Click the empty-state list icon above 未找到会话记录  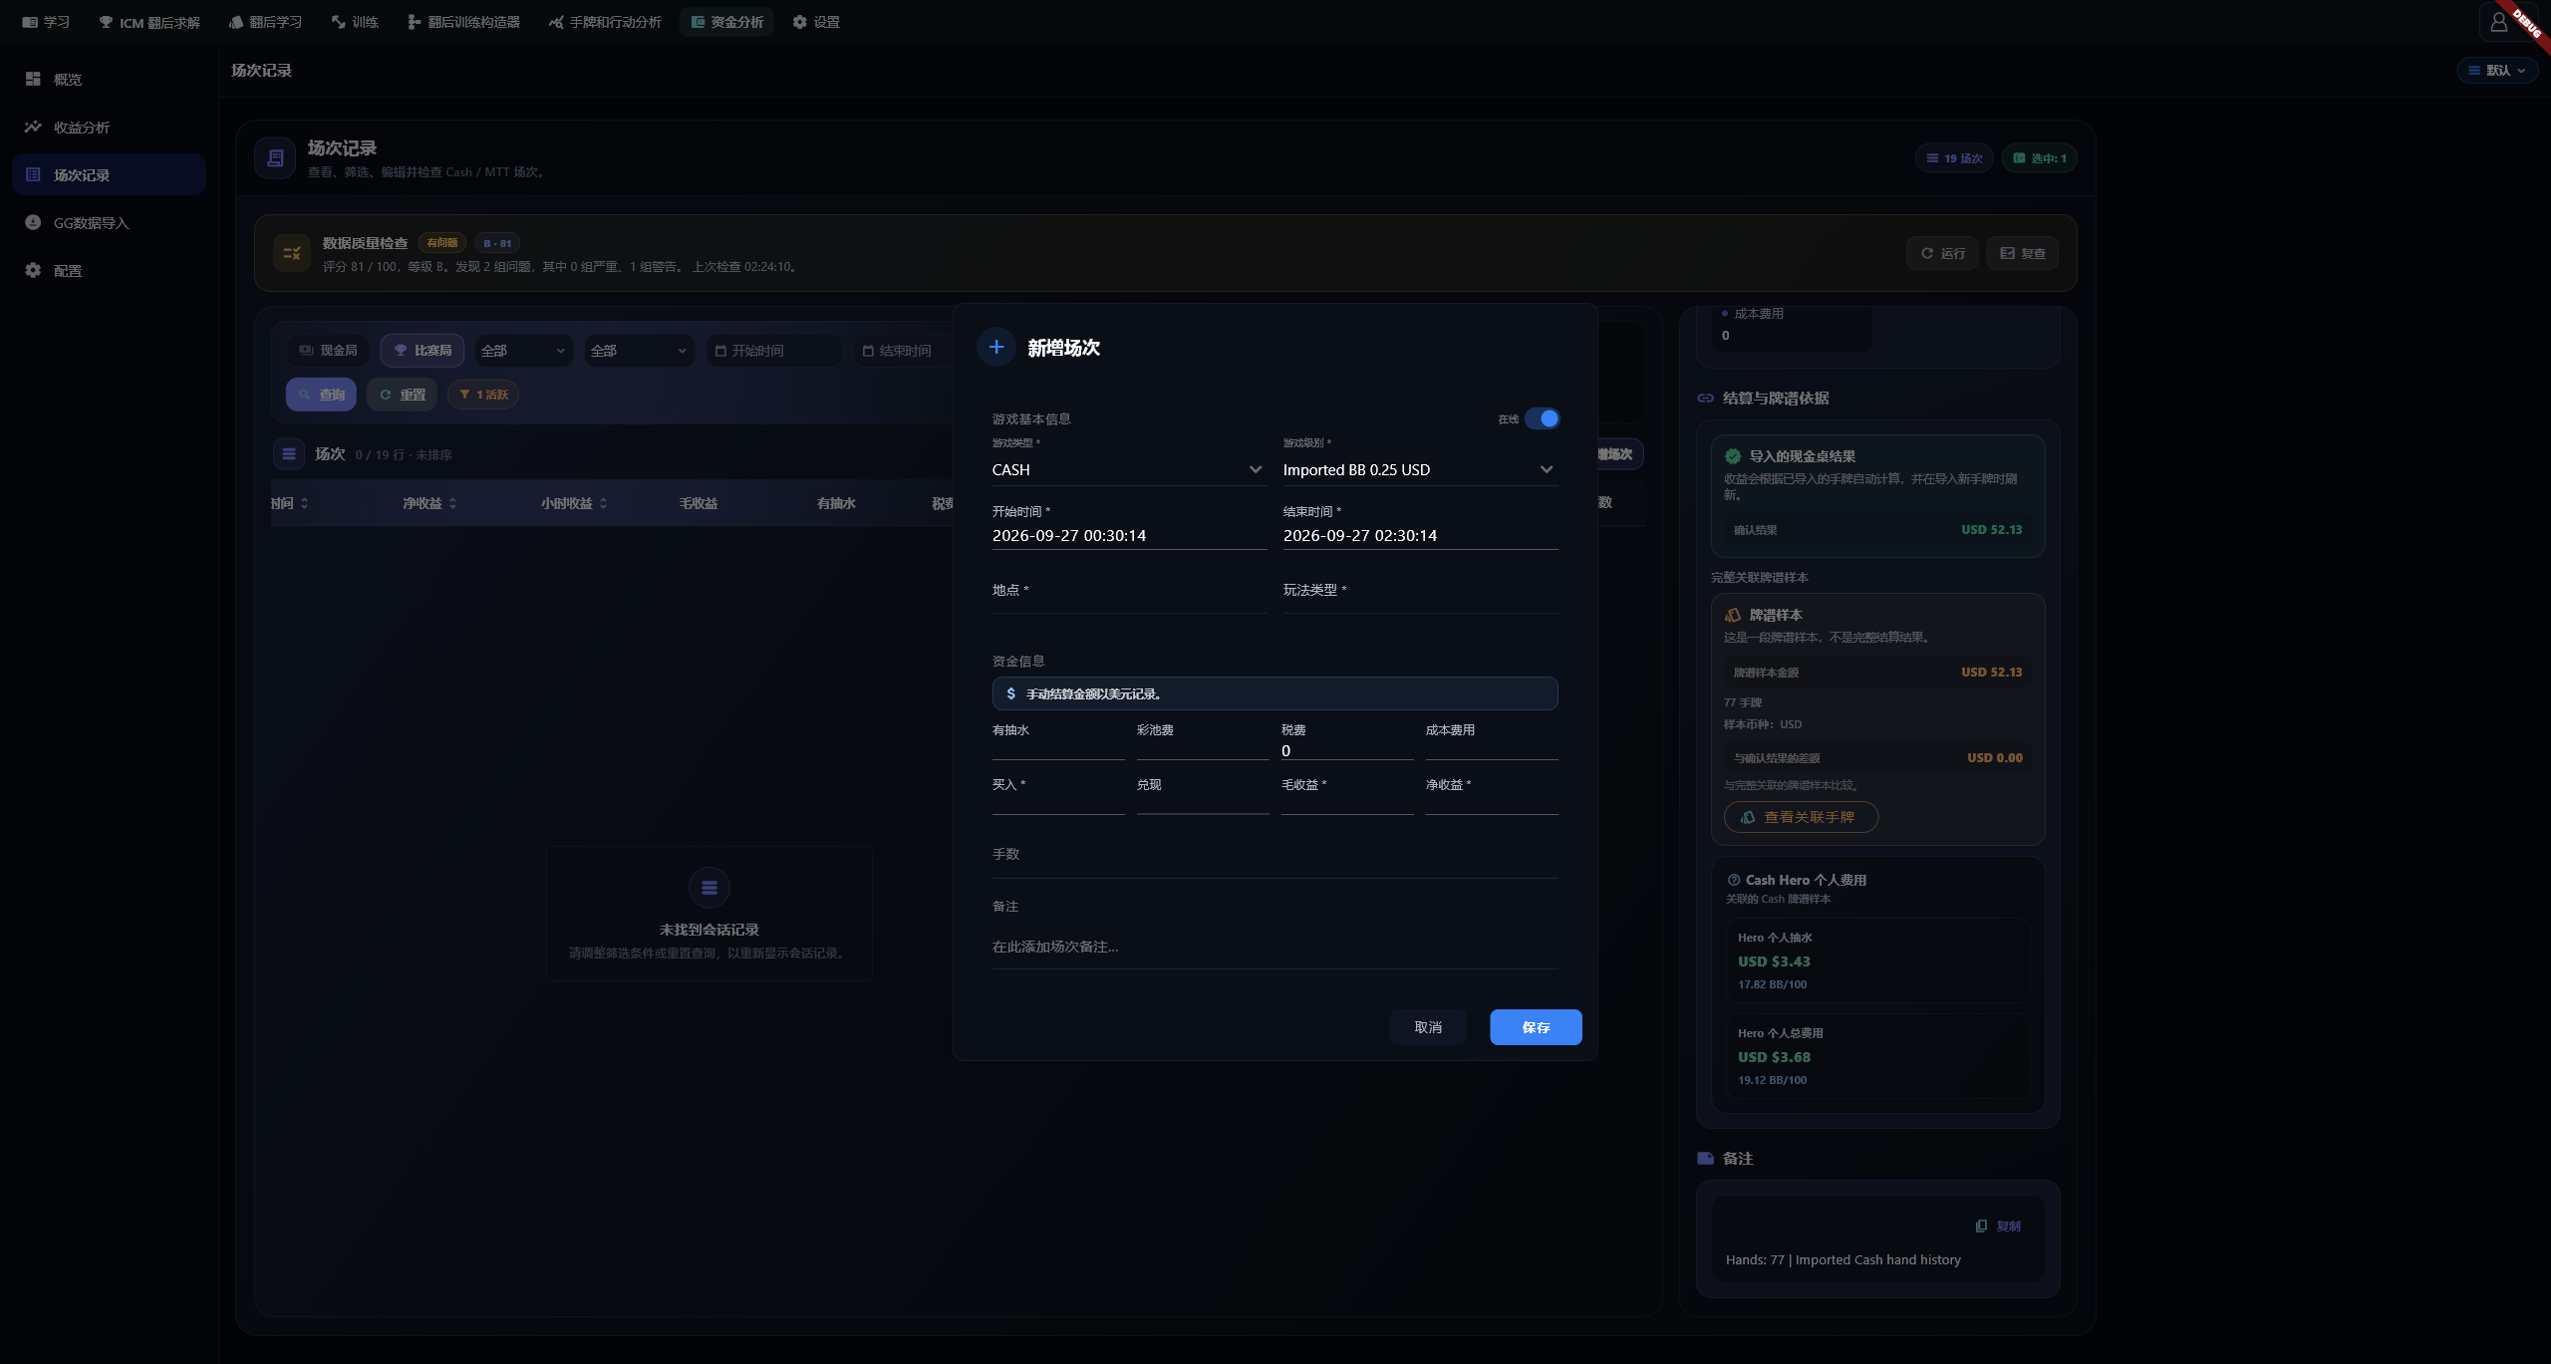709,888
